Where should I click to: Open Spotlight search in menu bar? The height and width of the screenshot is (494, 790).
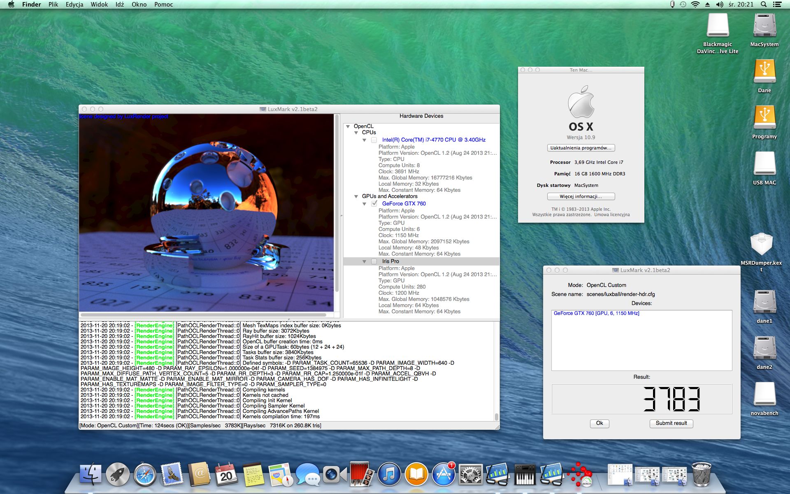764,5
